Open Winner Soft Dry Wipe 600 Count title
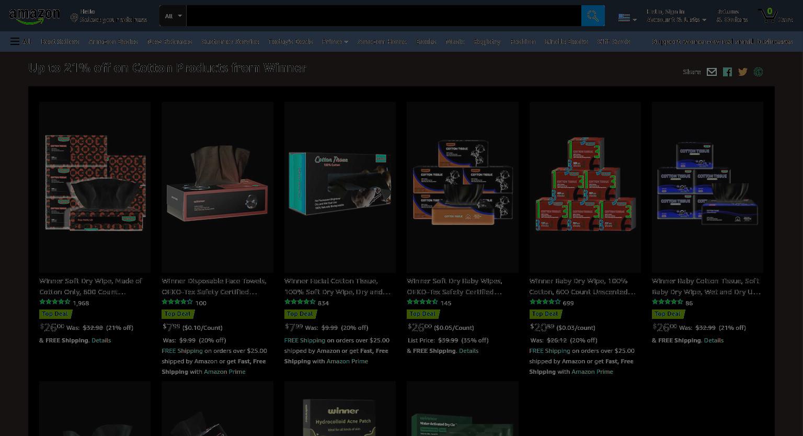This screenshot has height=436, width=803. tap(91, 286)
